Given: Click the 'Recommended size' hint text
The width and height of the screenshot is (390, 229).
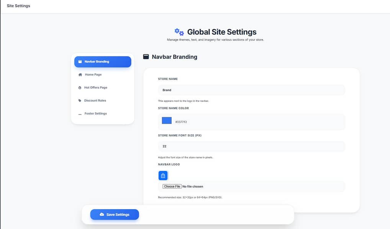Looking at the screenshot, I should click(x=190, y=197).
